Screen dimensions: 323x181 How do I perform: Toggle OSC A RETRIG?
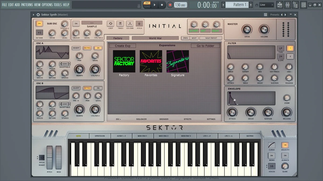pos(87,48)
